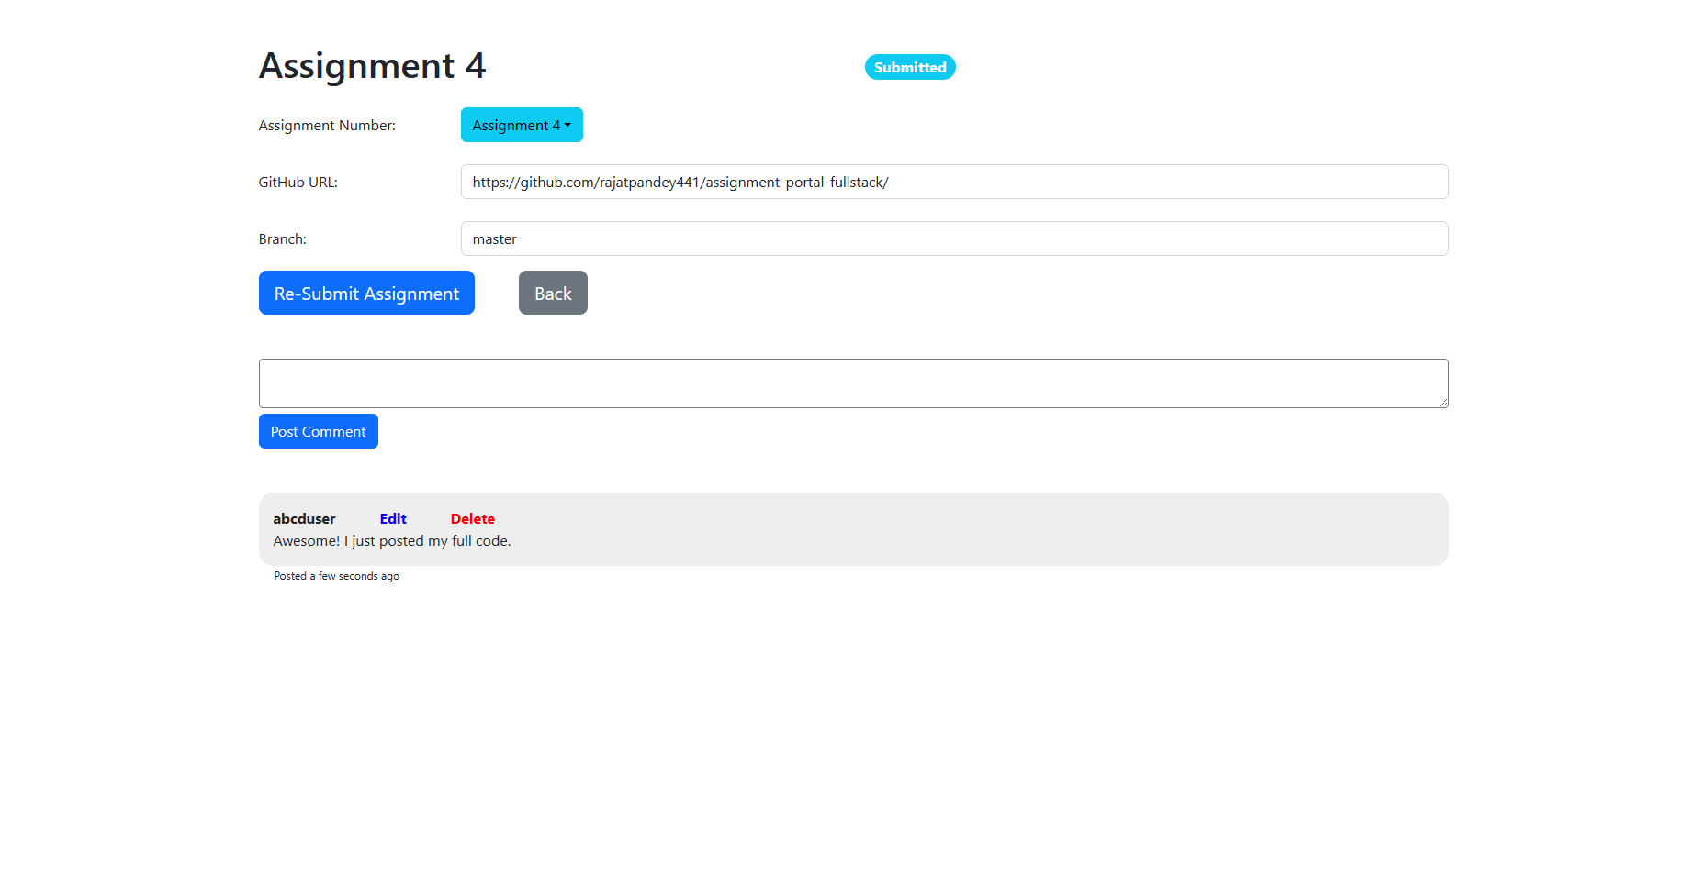This screenshot has height=876, width=1708.
Task: Go back using the Back button
Action: pyautogui.click(x=553, y=293)
